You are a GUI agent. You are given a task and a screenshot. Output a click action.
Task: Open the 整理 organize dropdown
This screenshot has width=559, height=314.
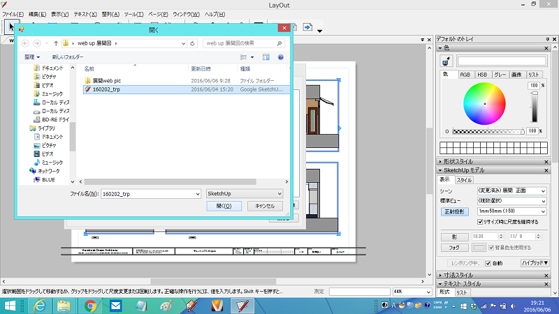31,57
